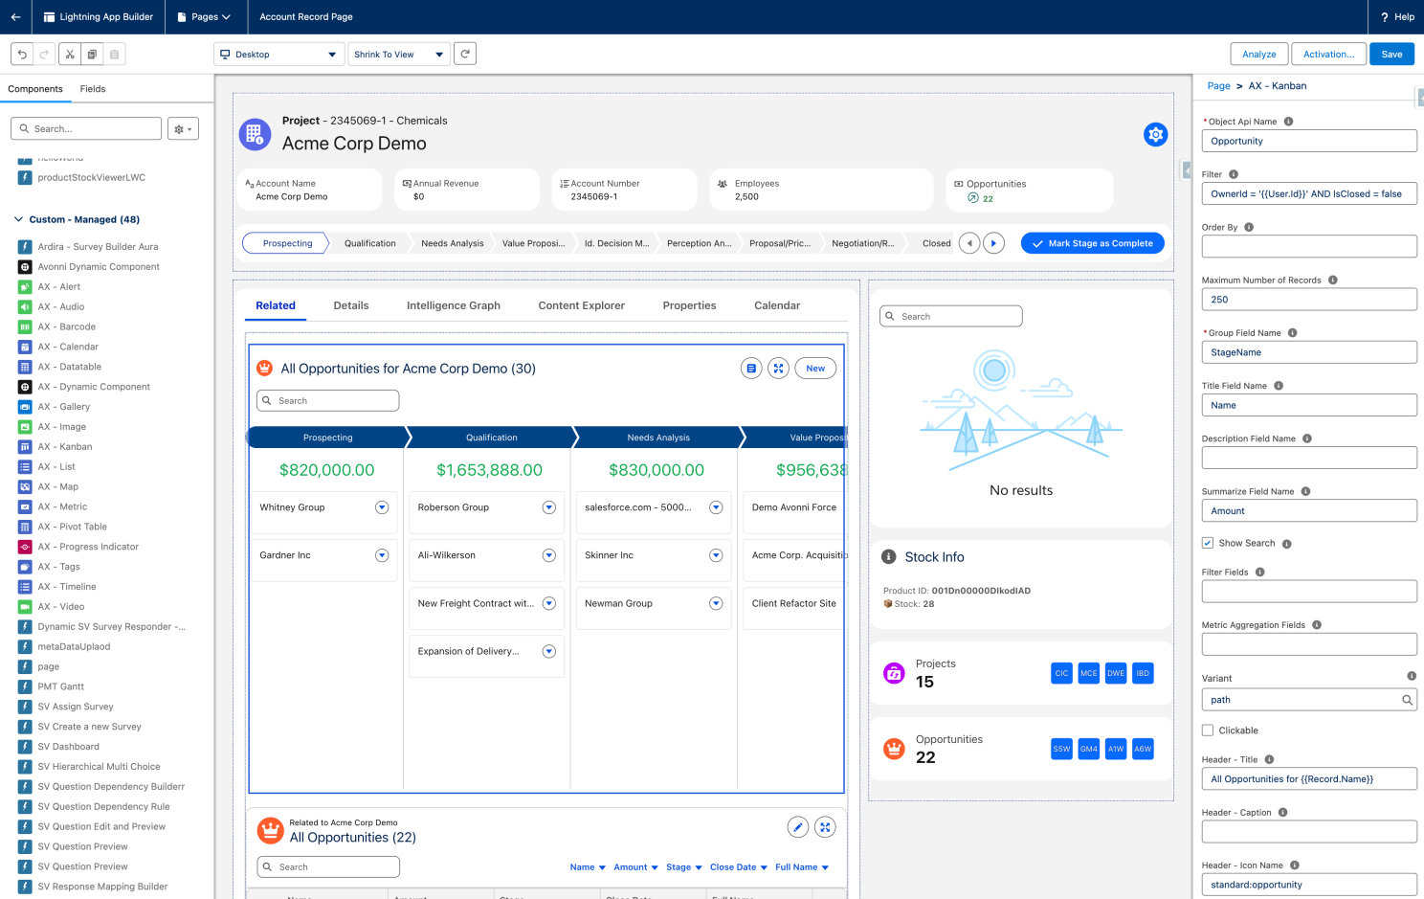The height and width of the screenshot is (899, 1424).
Task: Click the Group Field Name input
Action: click(x=1308, y=352)
